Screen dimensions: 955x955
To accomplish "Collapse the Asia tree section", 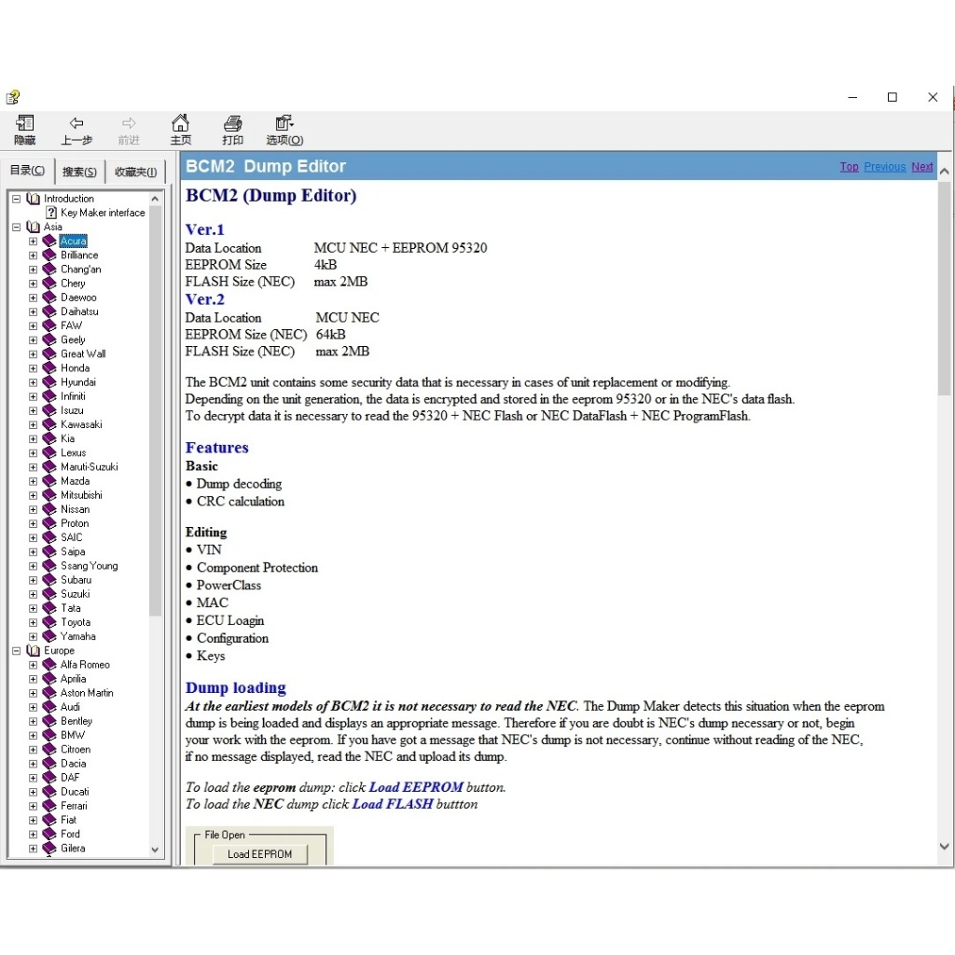I will (x=17, y=227).
